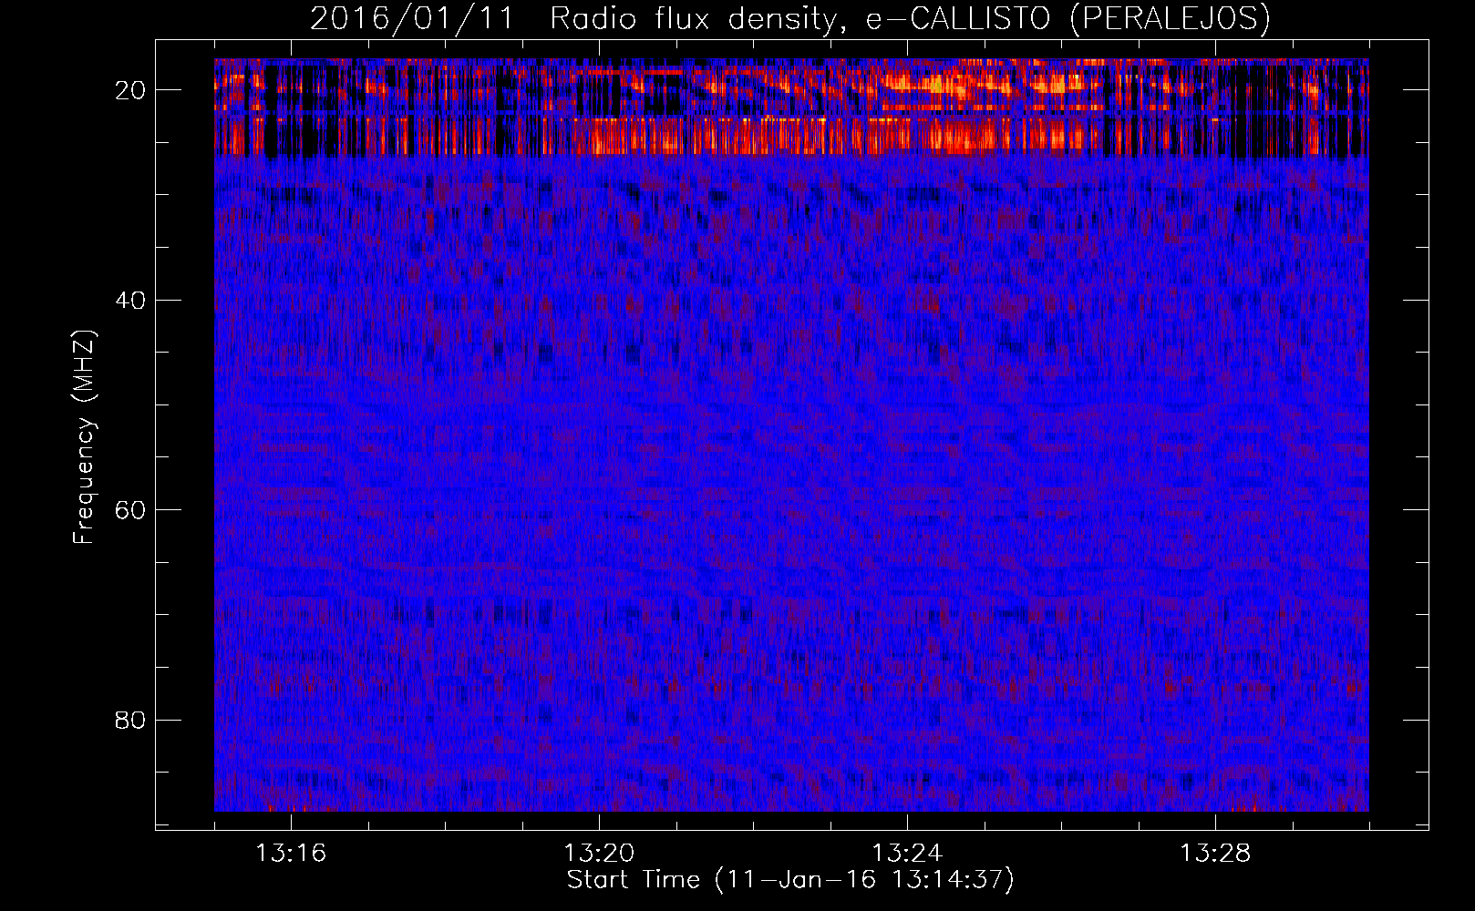Screen dimensions: 1475x911
Task: Click the 'Start Time (11-Jan-16 13:14:37)' label
Action: click(x=790, y=880)
